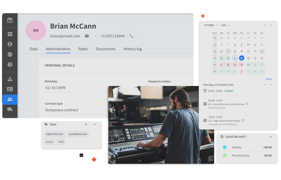This screenshot has width=281, height=180.
Task: Click week number 42 in calendar
Action: (x=215, y=51)
